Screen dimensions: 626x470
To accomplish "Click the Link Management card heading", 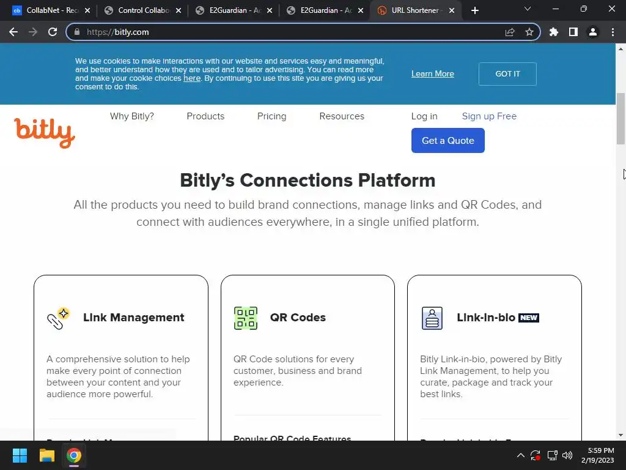I will (x=134, y=318).
